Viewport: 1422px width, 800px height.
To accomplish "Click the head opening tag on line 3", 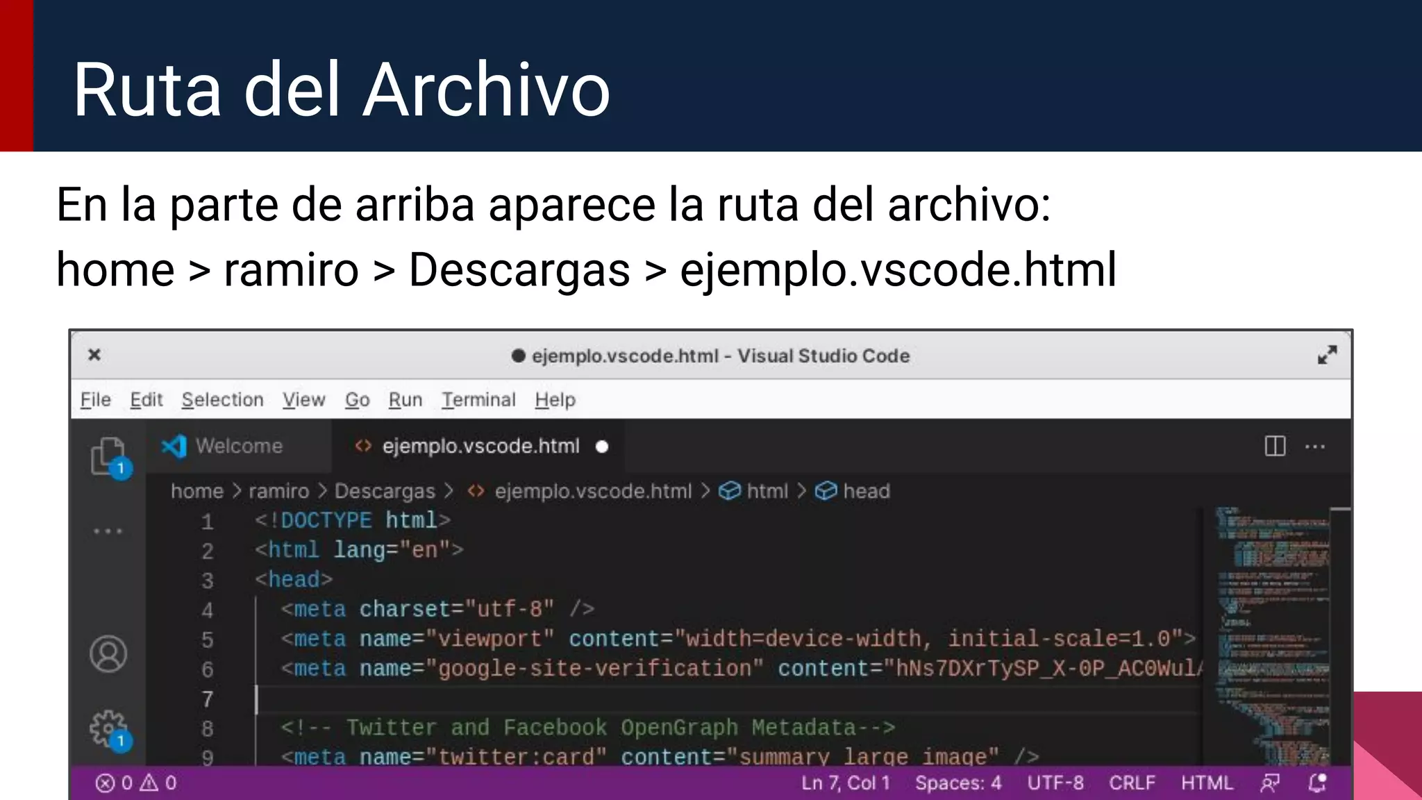I will pos(294,579).
